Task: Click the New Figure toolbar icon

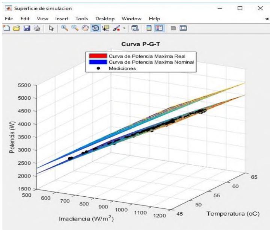Action: (6, 27)
